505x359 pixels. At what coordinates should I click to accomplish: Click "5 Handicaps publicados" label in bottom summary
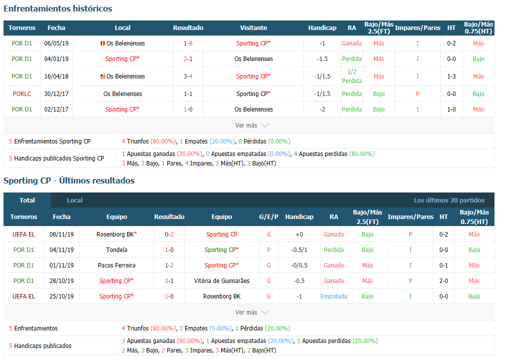pyautogui.click(x=40, y=346)
